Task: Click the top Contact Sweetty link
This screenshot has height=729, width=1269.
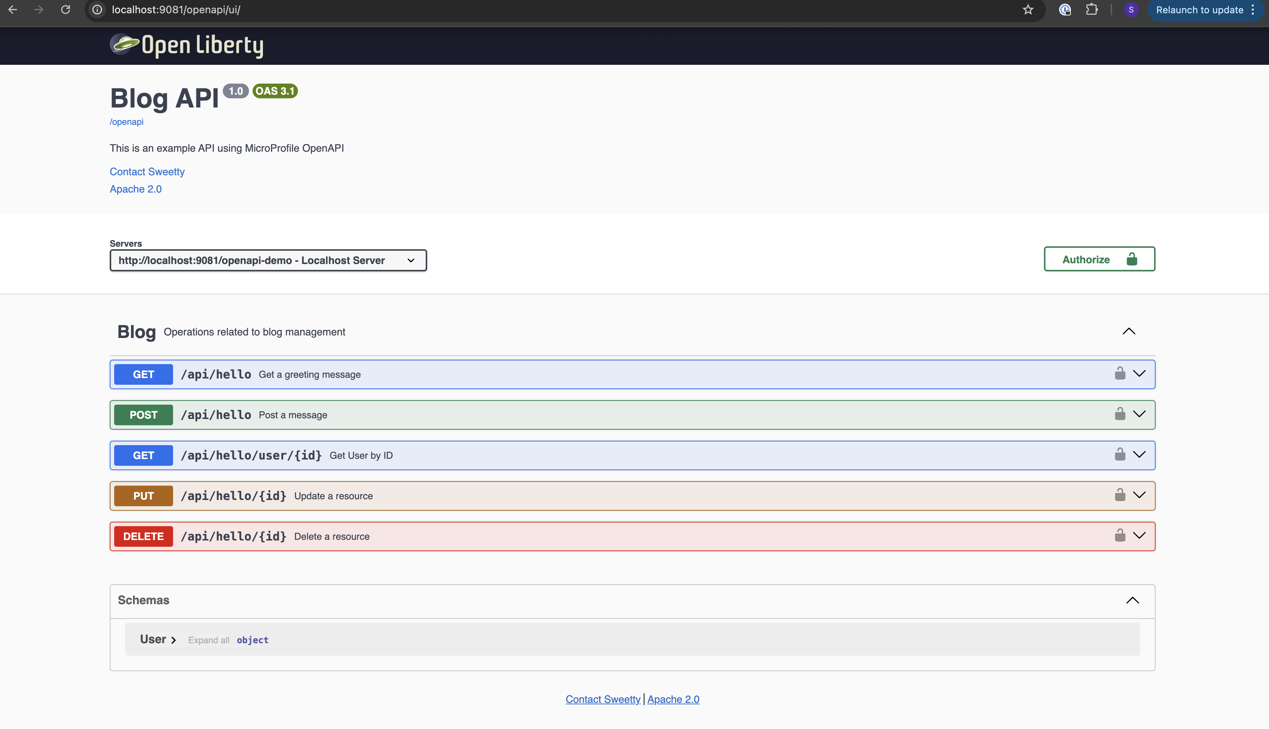Action: (x=147, y=172)
